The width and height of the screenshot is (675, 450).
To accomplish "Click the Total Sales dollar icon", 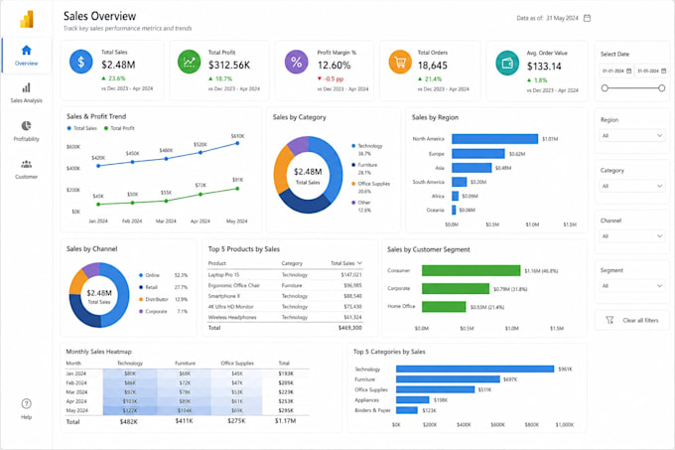I will coord(81,62).
